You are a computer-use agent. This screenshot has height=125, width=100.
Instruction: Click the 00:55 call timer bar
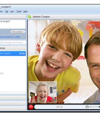(60, 107)
